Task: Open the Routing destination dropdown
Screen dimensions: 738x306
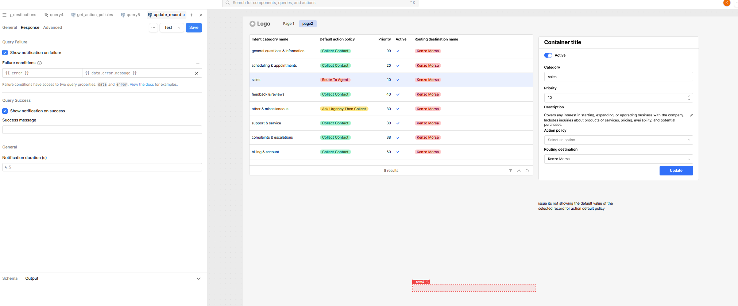Action: 618,159
